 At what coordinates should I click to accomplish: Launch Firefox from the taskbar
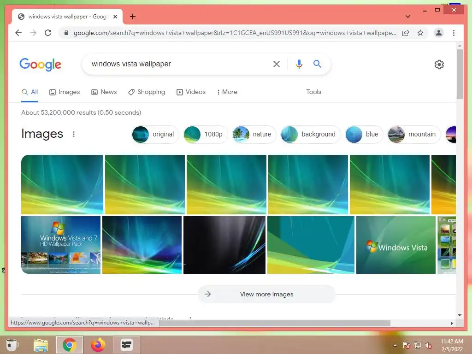tap(98, 345)
